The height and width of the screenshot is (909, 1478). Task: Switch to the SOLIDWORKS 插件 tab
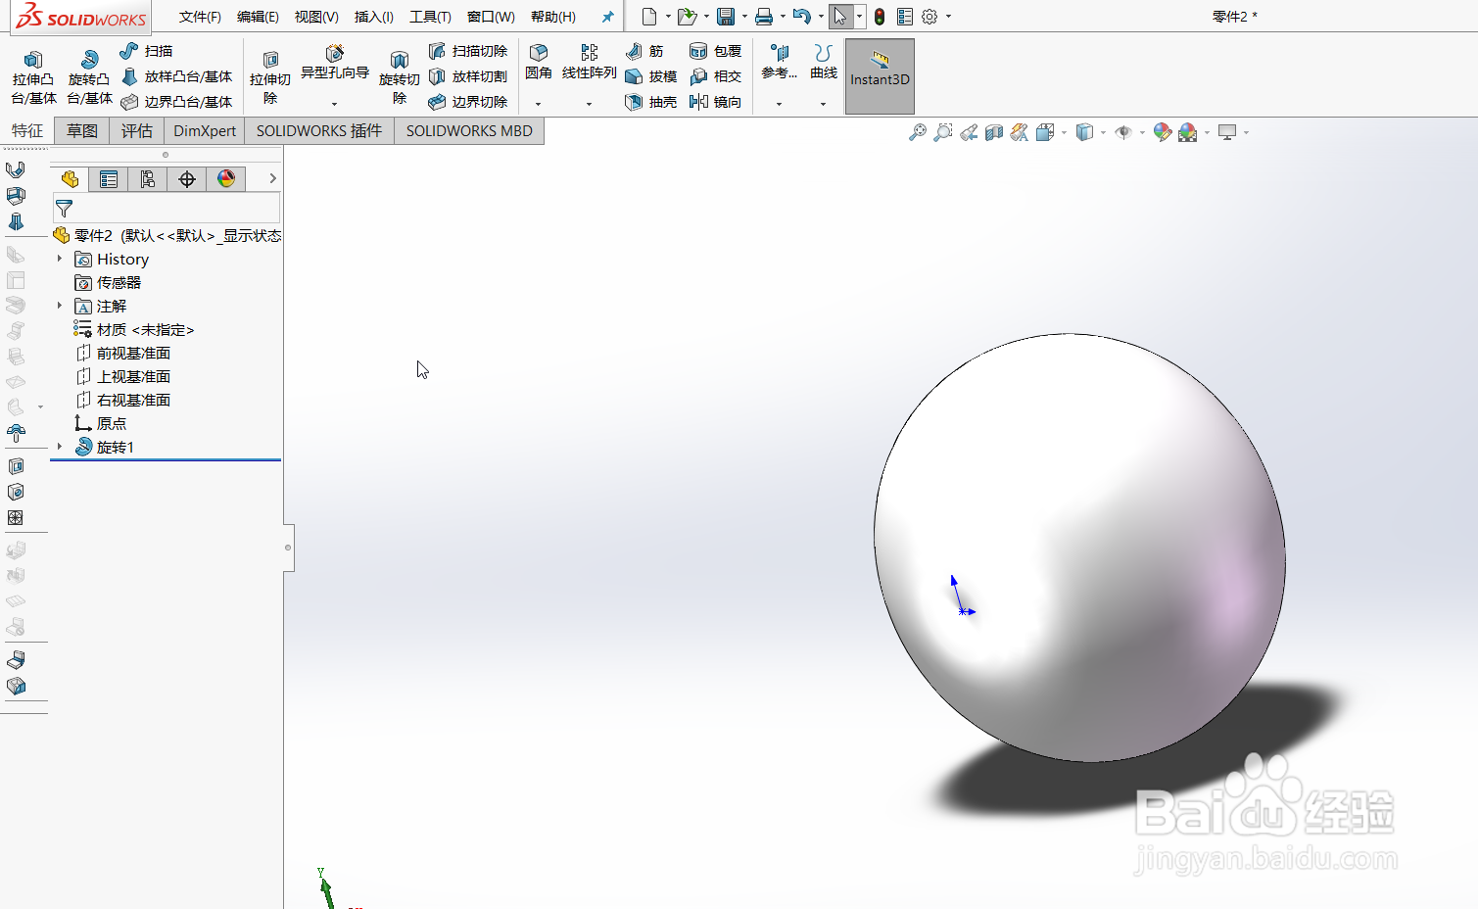click(319, 131)
